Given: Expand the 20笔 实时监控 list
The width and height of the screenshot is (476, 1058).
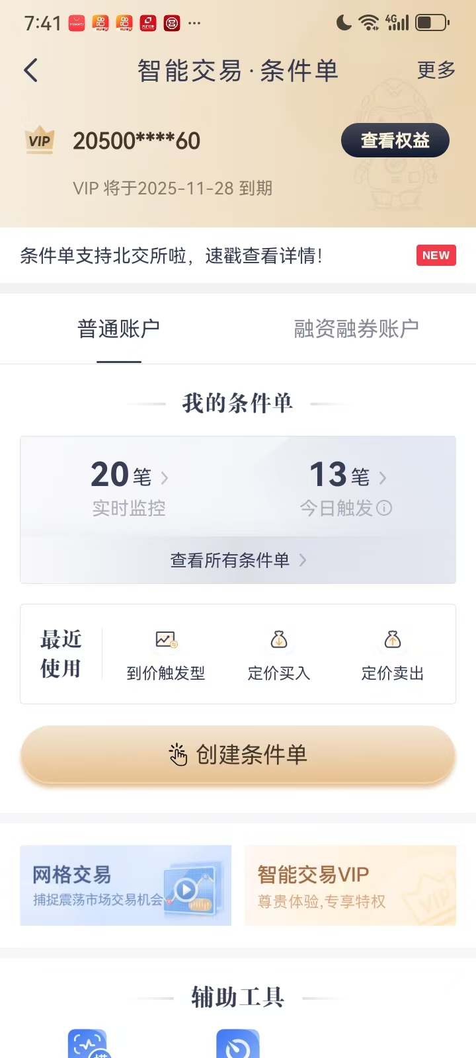Looking at the screenshot, I should pyautogui.click(x=130, y=486).
